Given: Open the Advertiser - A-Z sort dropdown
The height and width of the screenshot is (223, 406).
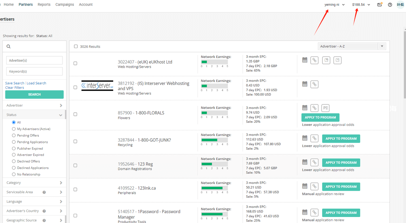Looking at the screenshot, I should pos(352,46).
